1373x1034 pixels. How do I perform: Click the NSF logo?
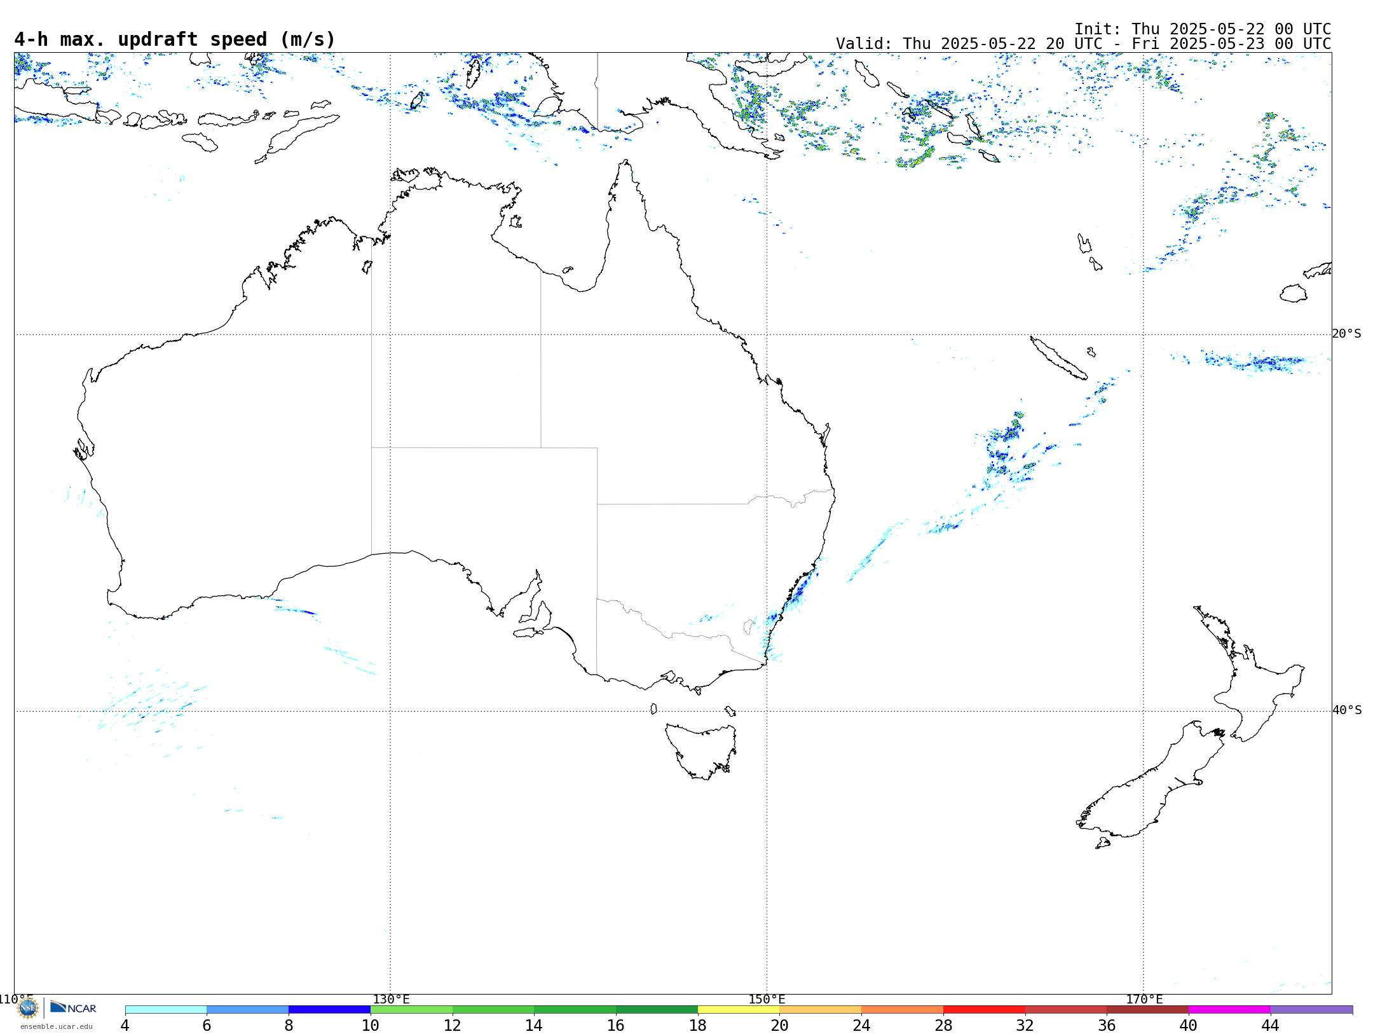tap(28, 1008)
